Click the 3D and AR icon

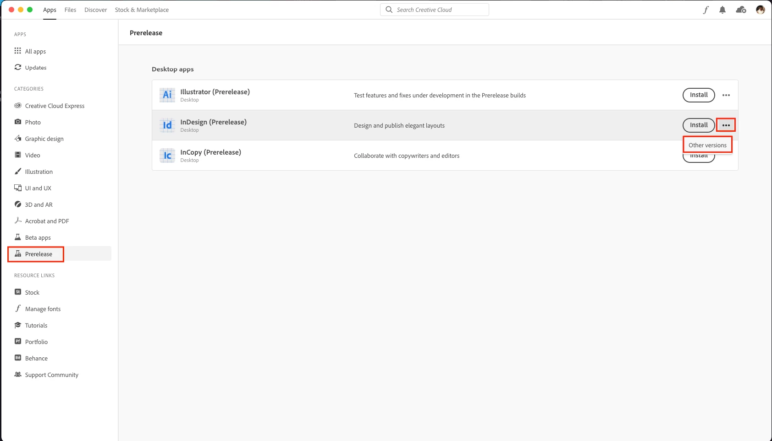[x=18, y=204]
